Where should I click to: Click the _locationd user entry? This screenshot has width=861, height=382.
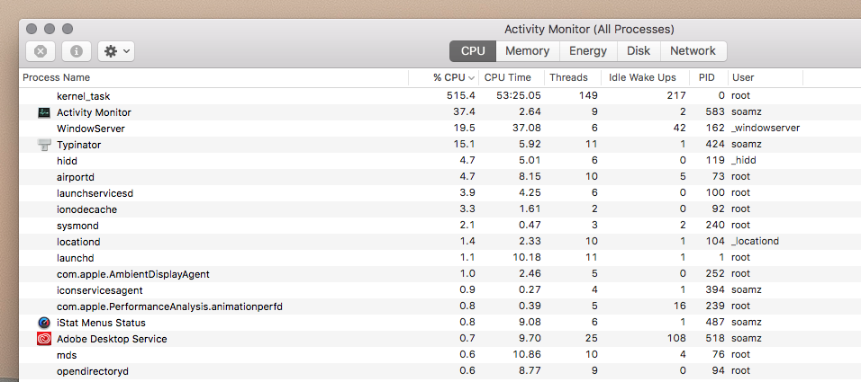(x=755, y=242)
